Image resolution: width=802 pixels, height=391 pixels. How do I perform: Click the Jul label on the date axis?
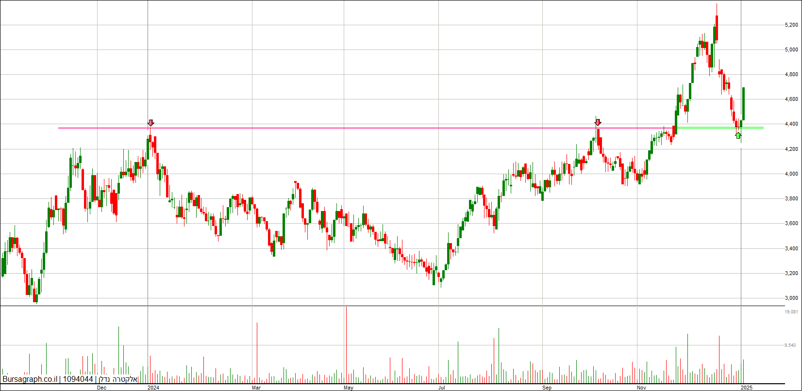[442, 388]
